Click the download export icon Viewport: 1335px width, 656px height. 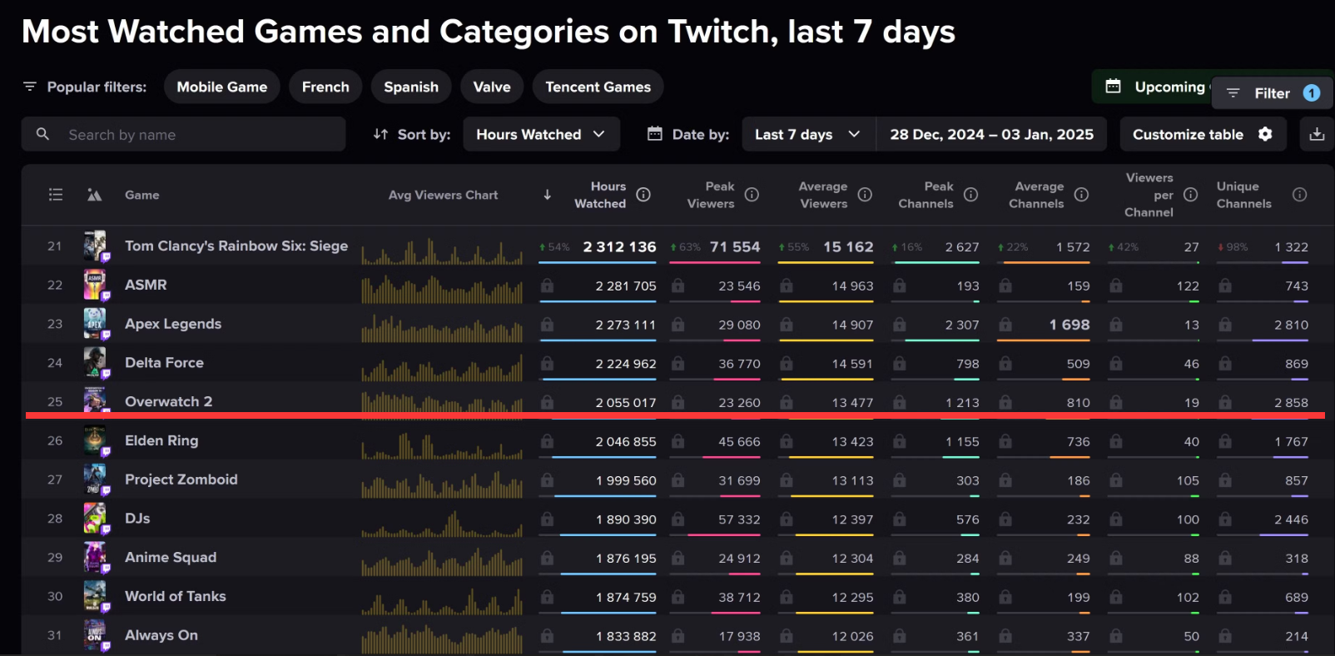1317,134
